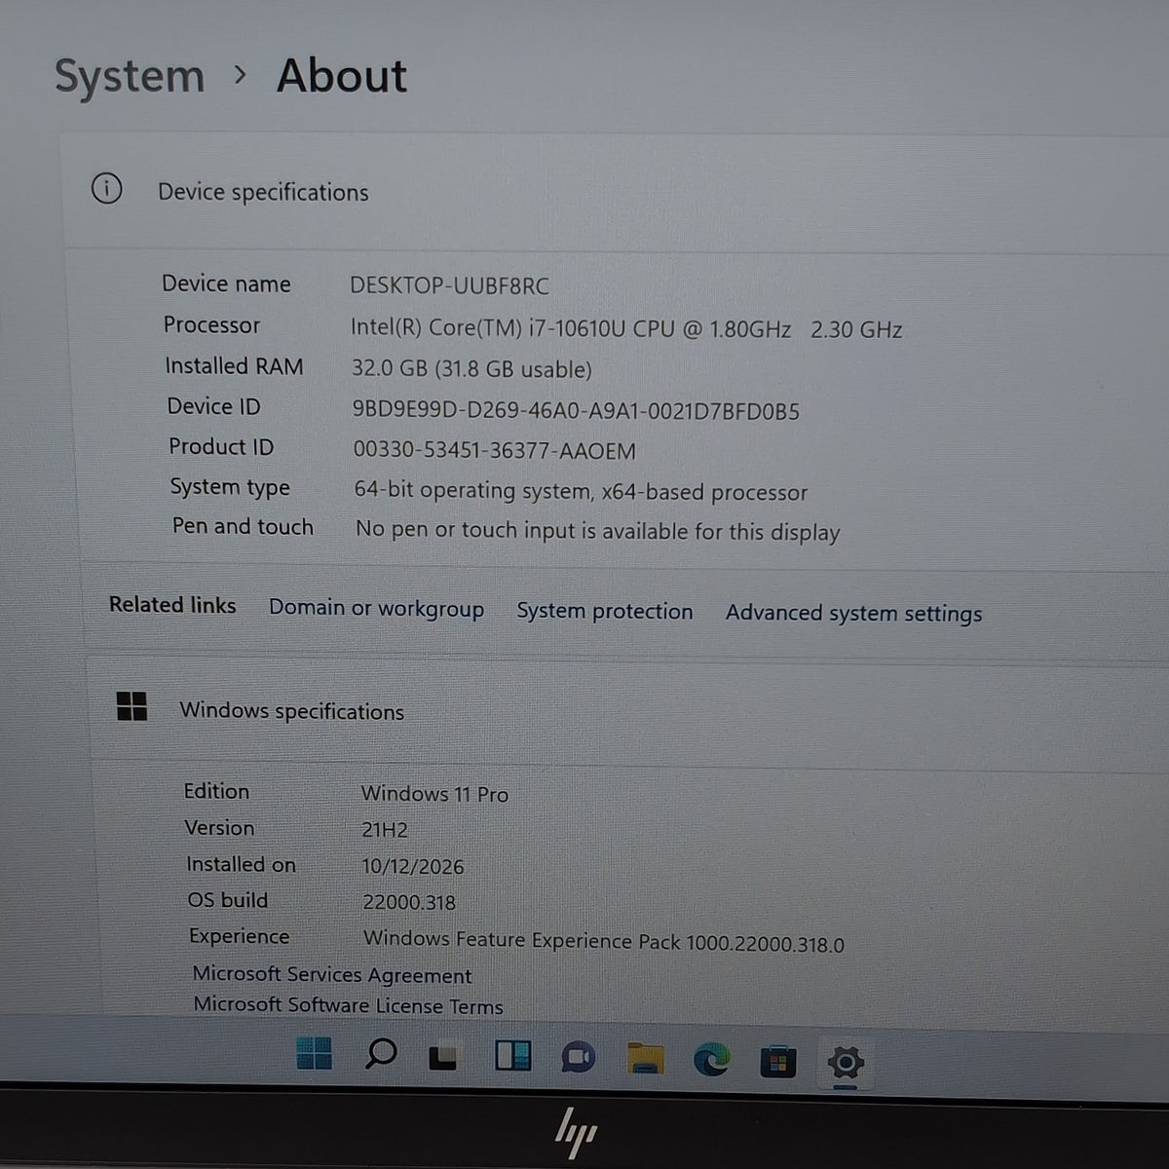The height and width of the screenshot is (1169, 1169).
Task: Click Settings gear in taskbar
Action: tap(845, 1063)
